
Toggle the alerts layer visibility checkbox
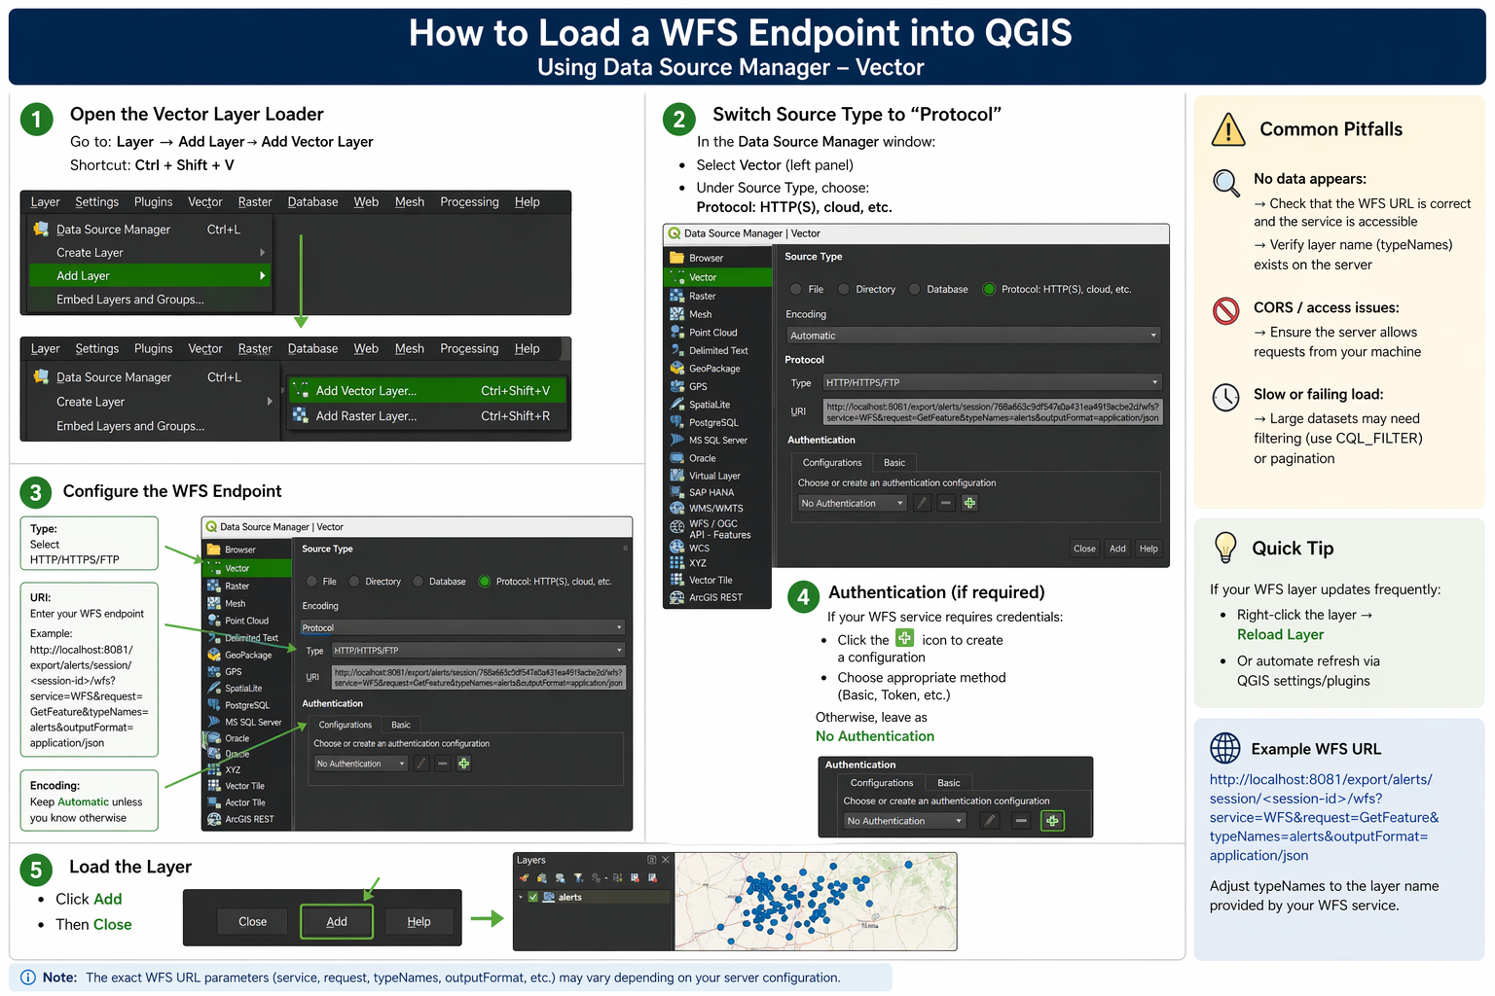(x=533, y=897)
